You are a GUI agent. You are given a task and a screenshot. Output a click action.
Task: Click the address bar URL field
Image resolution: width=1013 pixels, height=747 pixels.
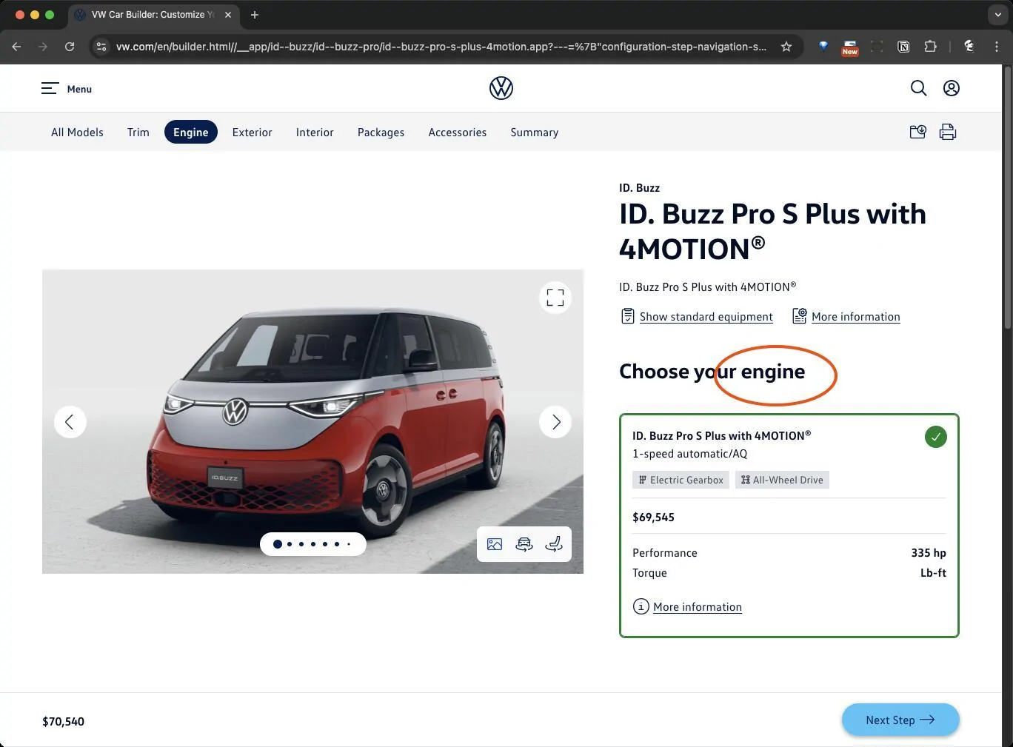pyautogui.click(x=441, y=47)
